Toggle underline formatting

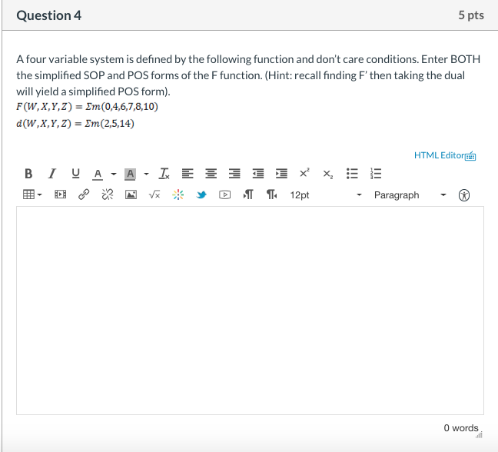tap(75, 174)
